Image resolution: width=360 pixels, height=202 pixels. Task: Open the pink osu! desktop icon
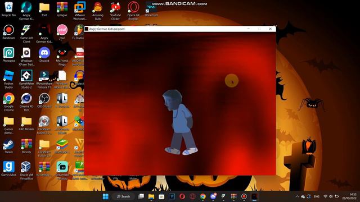pos(62,32)
